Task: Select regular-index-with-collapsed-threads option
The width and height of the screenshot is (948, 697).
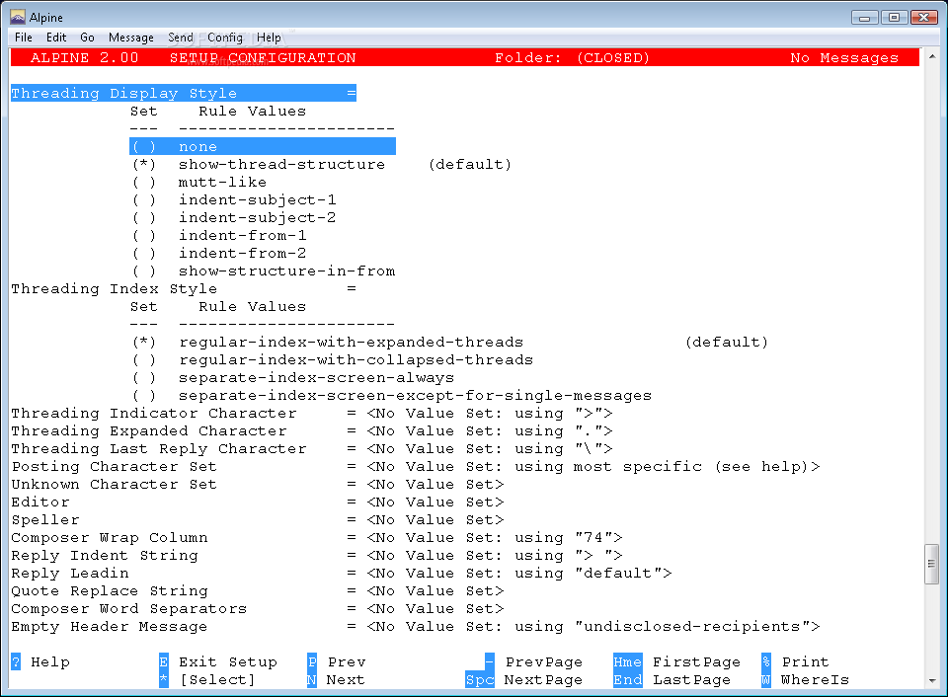Action: point(144,359)
